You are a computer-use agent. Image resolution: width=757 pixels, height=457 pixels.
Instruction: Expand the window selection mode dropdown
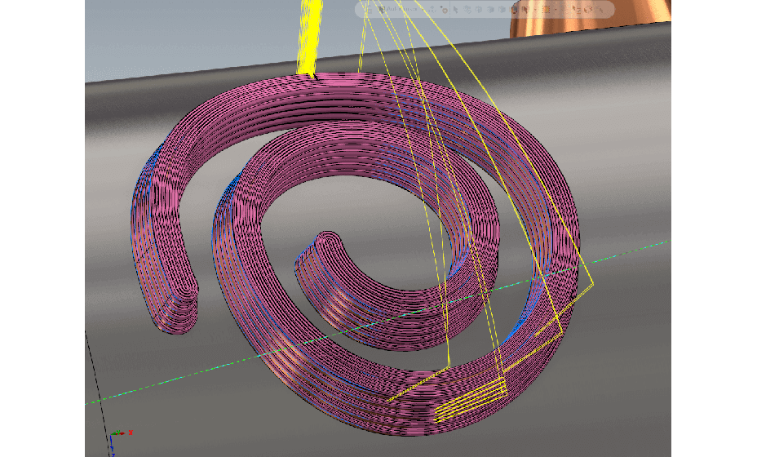(556, 10)
